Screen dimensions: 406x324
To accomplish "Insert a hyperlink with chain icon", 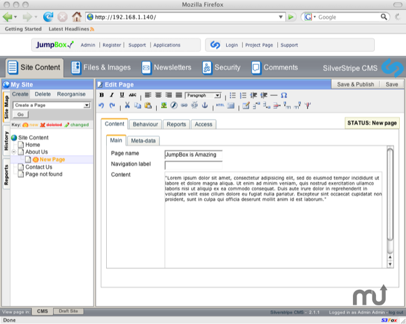I will click(x=184, y=105).
